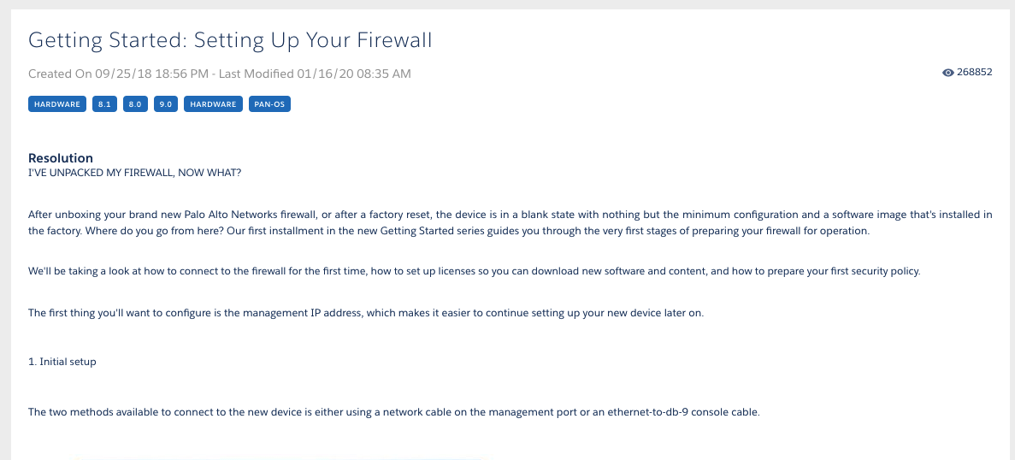Click the Created On date text
This screenshot has width=1015, height=460.
click(118, 74)
